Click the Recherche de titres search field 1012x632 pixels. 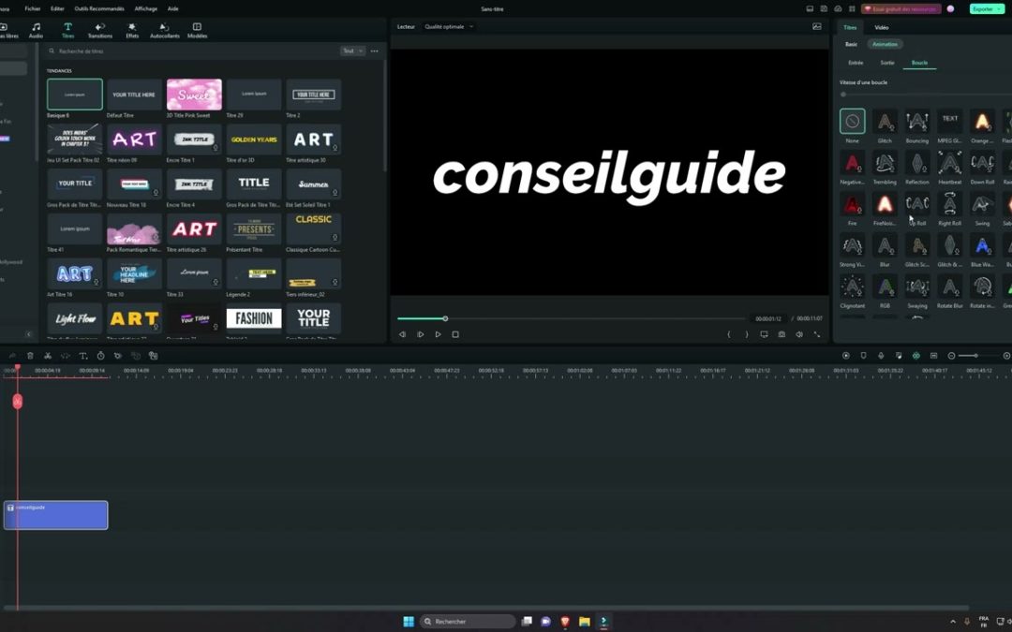click(x=194, y=51)
